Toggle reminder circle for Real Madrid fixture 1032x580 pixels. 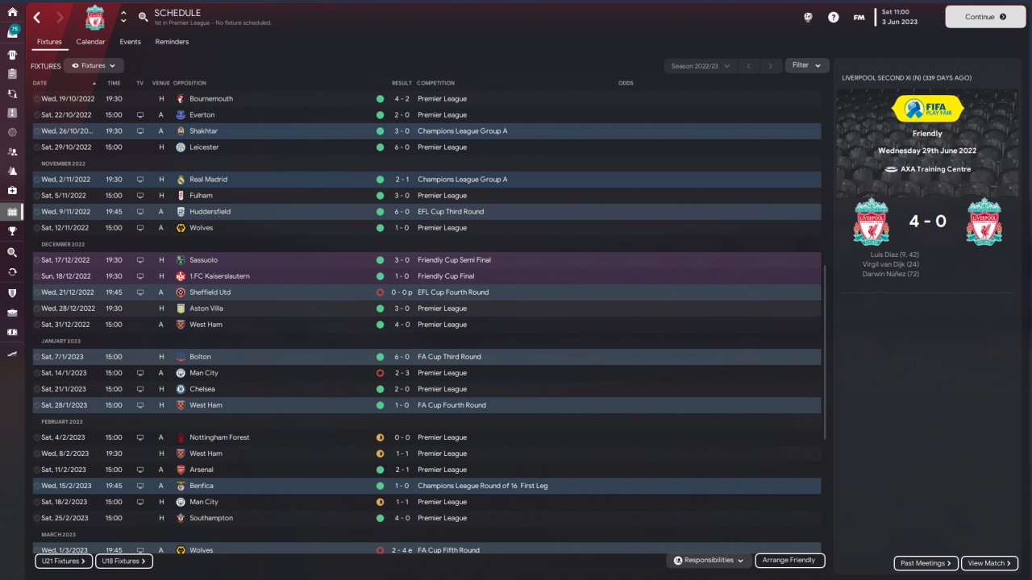point(36,180)
